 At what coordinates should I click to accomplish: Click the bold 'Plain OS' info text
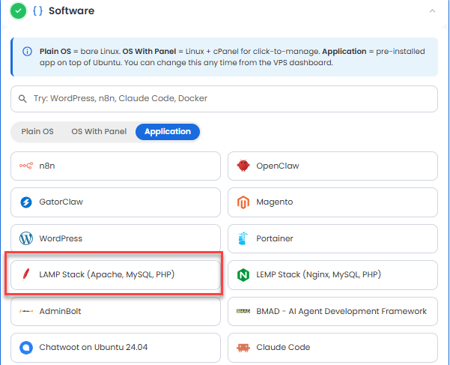point(55,52)
